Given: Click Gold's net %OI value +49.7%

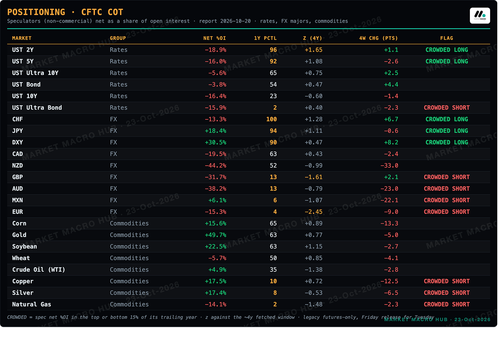Looking at the screenshot, I should (x=216, y=235).
